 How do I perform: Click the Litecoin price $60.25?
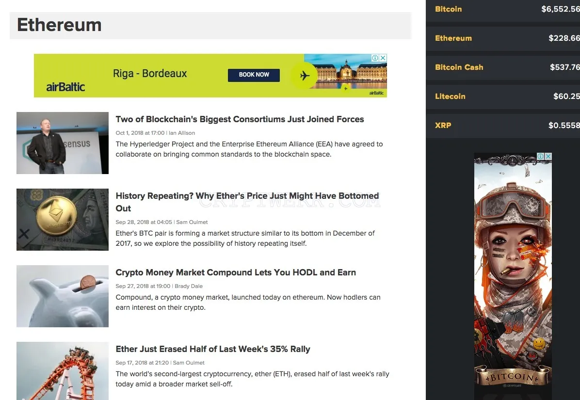tap(566, 96)
